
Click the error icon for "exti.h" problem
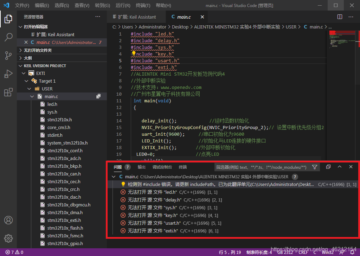[123, 231]
